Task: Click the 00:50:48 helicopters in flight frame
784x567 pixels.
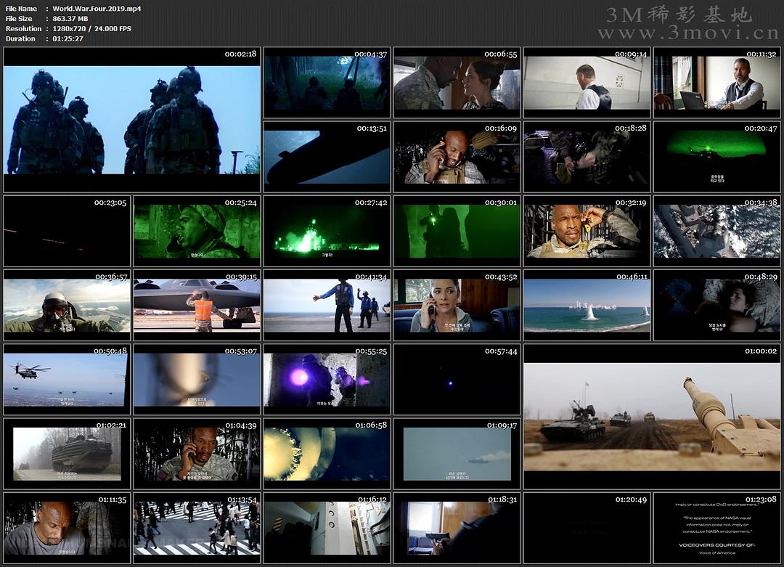Action: pos(67,380)
